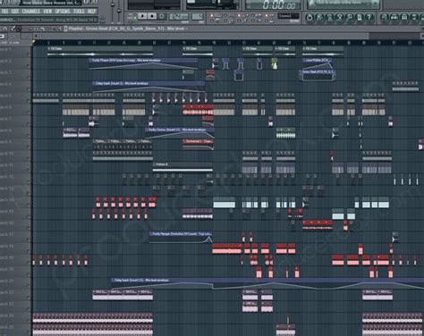Click the question mark help icon
The height and width of the screenshot is (336, 424).
coord(369,17)
